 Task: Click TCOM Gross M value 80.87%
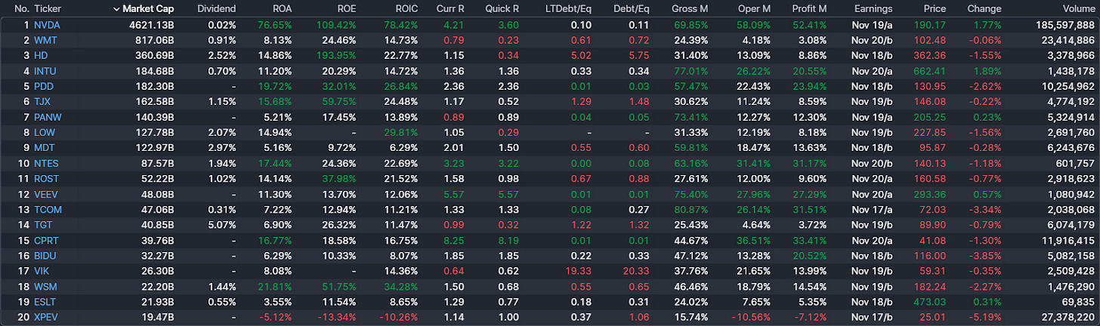point(691,209)
